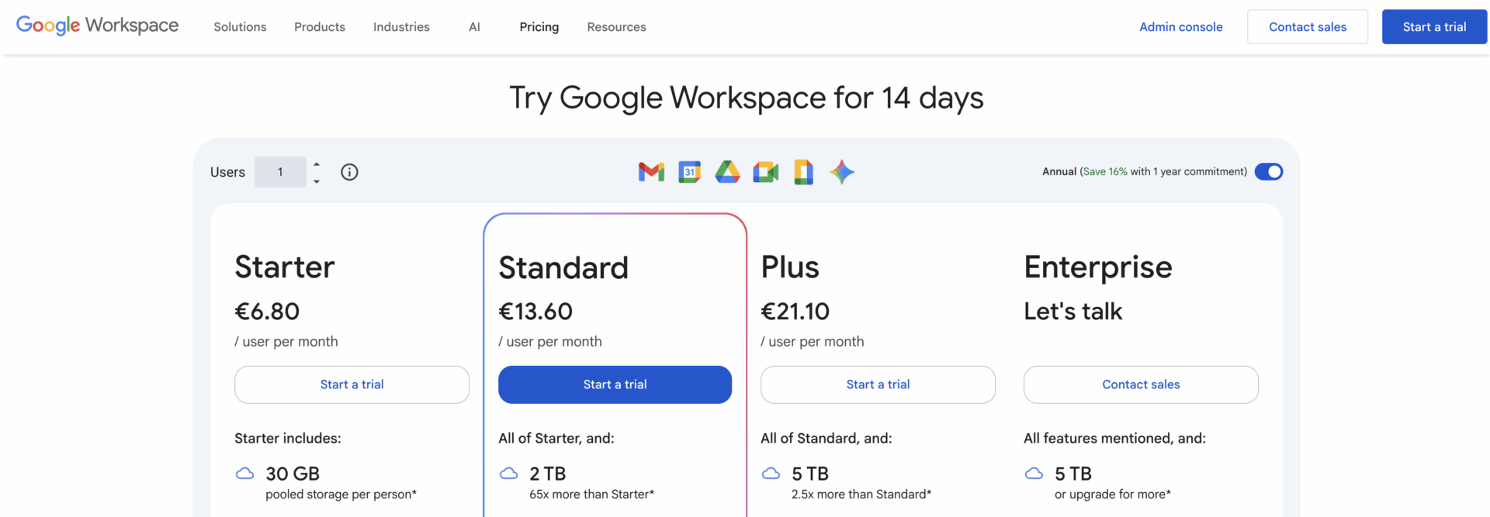
Task: Toggle the Annual billing switch
Action: 1269,172
